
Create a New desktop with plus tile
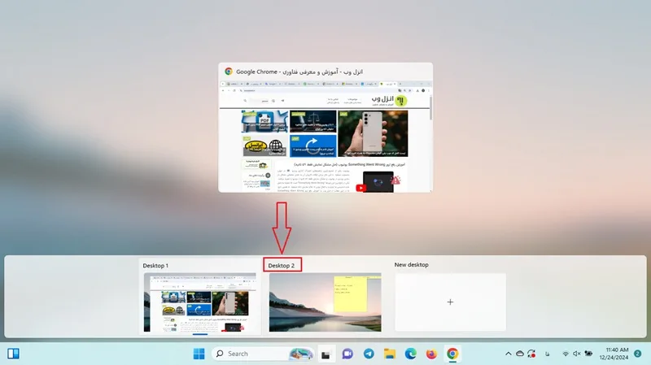pos(451,302)
